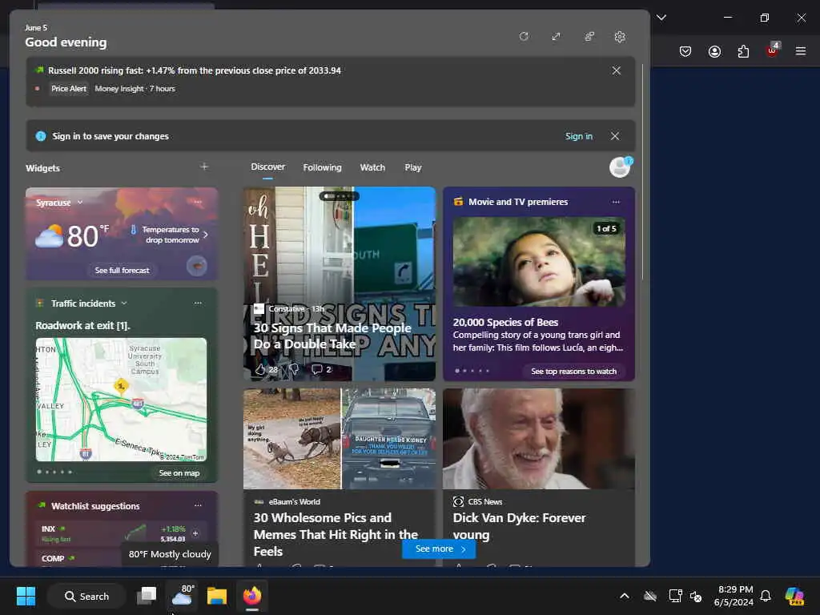
Task: Open Traffic incidents more options menu
Action: (198, 303)
